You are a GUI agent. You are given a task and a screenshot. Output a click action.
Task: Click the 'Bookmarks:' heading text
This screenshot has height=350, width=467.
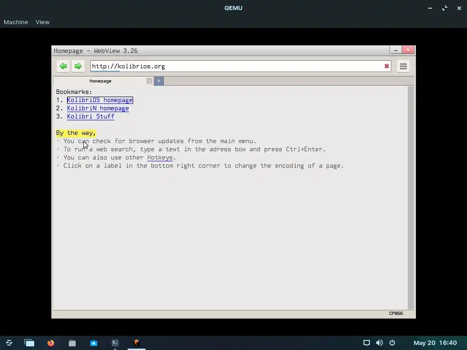click(74, 92)
